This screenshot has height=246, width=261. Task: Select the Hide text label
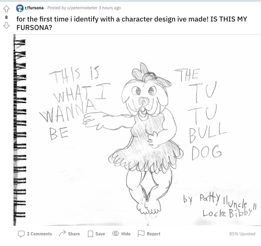point(126,234)
